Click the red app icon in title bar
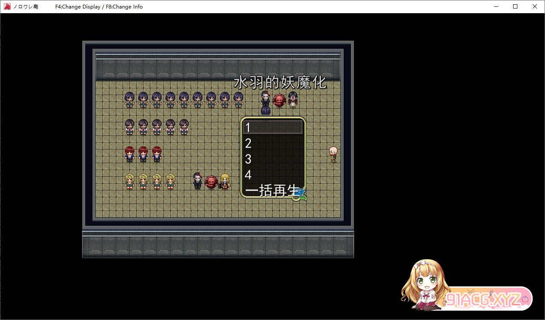545x320 pixels. coord(7,6)
